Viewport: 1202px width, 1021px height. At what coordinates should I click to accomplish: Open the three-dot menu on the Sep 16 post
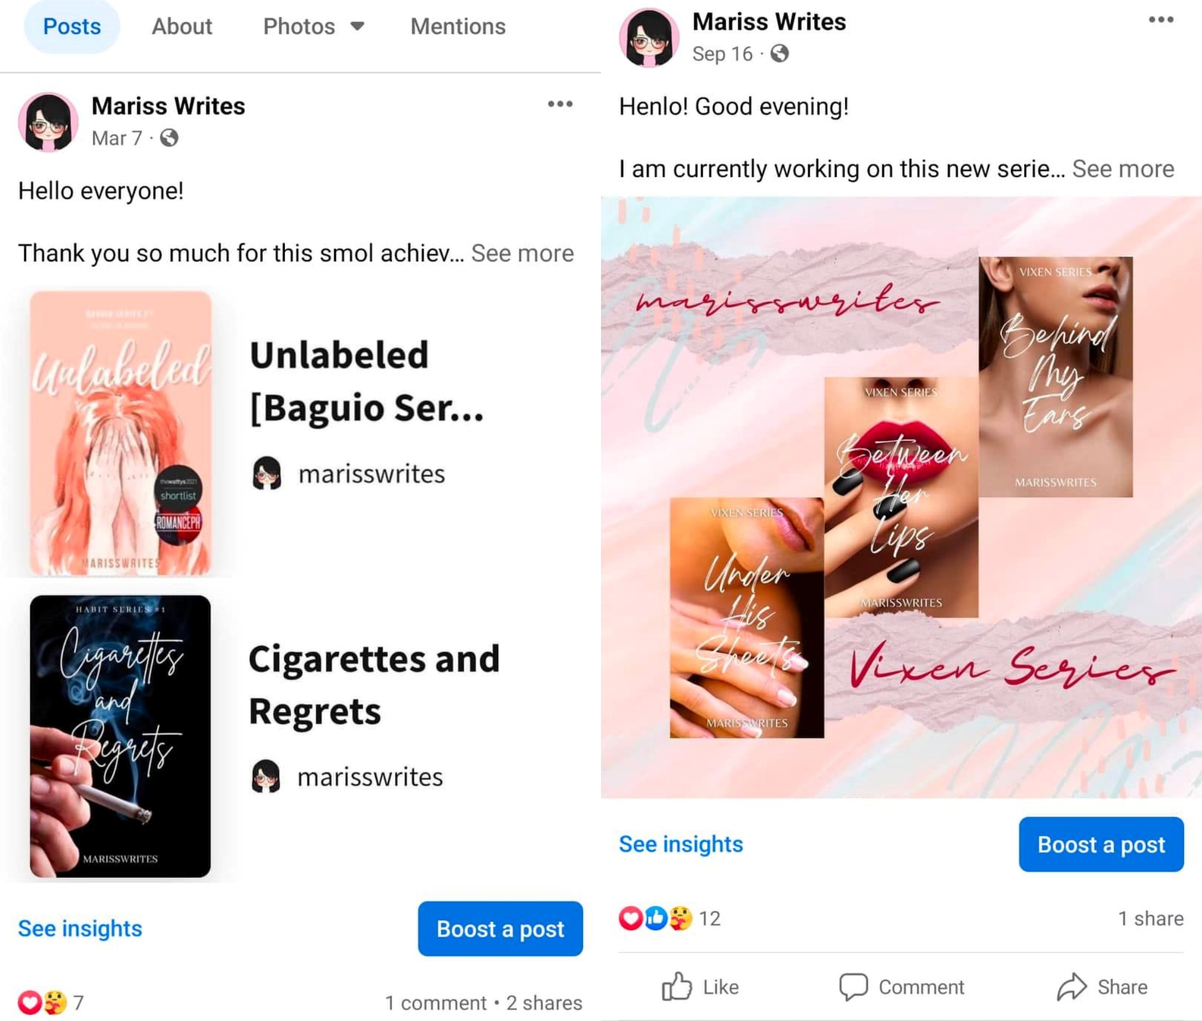tap(1161, 20)
